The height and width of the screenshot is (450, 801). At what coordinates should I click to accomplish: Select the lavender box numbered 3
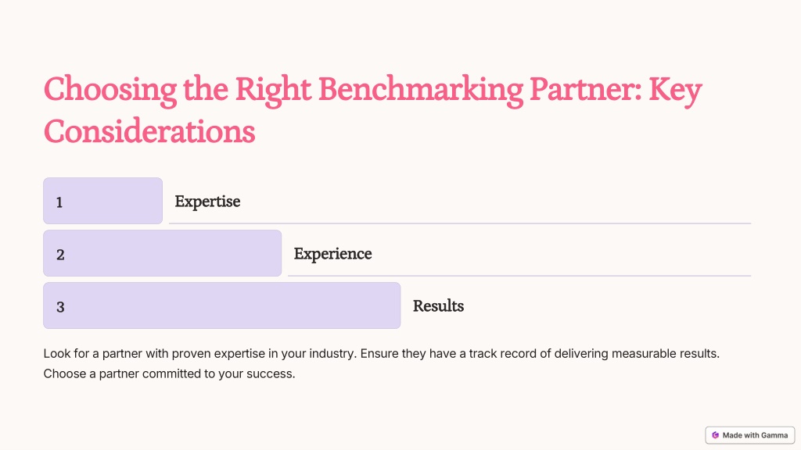[x=221, y=305]
